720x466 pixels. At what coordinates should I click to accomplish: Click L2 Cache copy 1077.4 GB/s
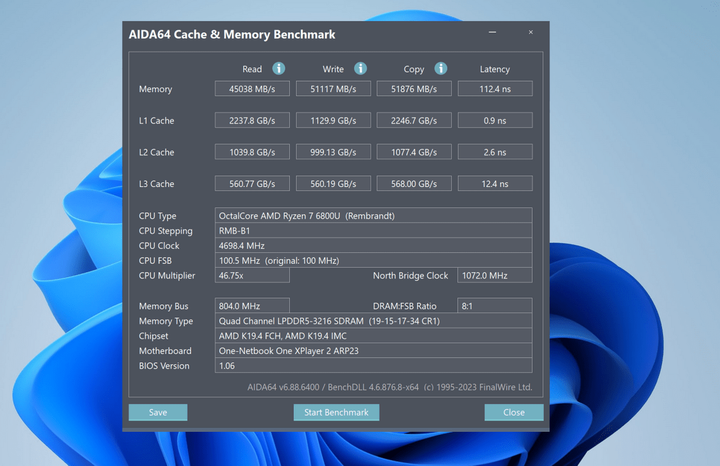(x=414, y=152)
